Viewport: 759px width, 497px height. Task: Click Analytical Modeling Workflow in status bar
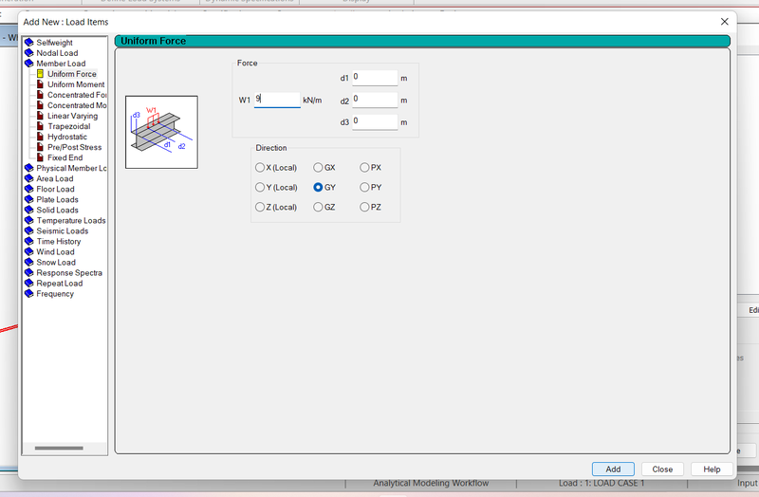(x=431, y=483)
